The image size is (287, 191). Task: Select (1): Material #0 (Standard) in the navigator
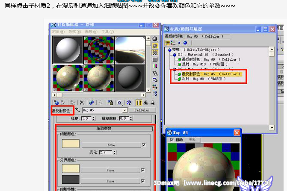pos(203,54)
